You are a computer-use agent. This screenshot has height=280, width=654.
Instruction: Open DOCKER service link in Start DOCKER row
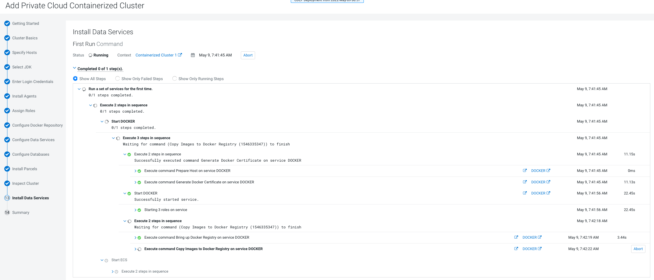[x=538, y=193]
